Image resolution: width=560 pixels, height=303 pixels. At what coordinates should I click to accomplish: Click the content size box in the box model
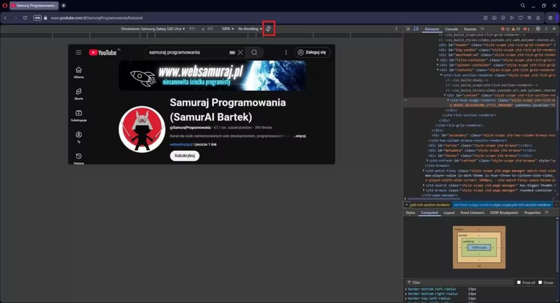(479, 247)
